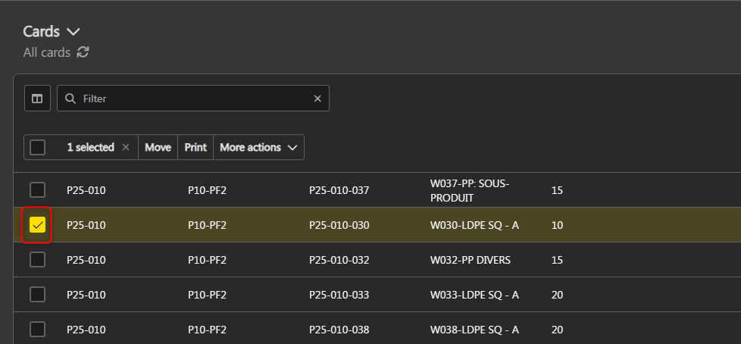Open the column layout icon button

pos(37,99)
